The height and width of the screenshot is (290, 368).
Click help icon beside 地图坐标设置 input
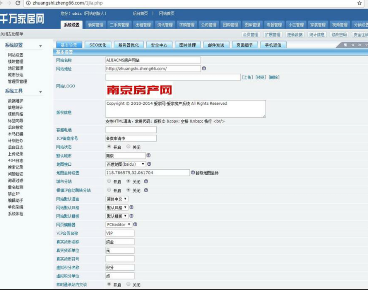point(192,173)
